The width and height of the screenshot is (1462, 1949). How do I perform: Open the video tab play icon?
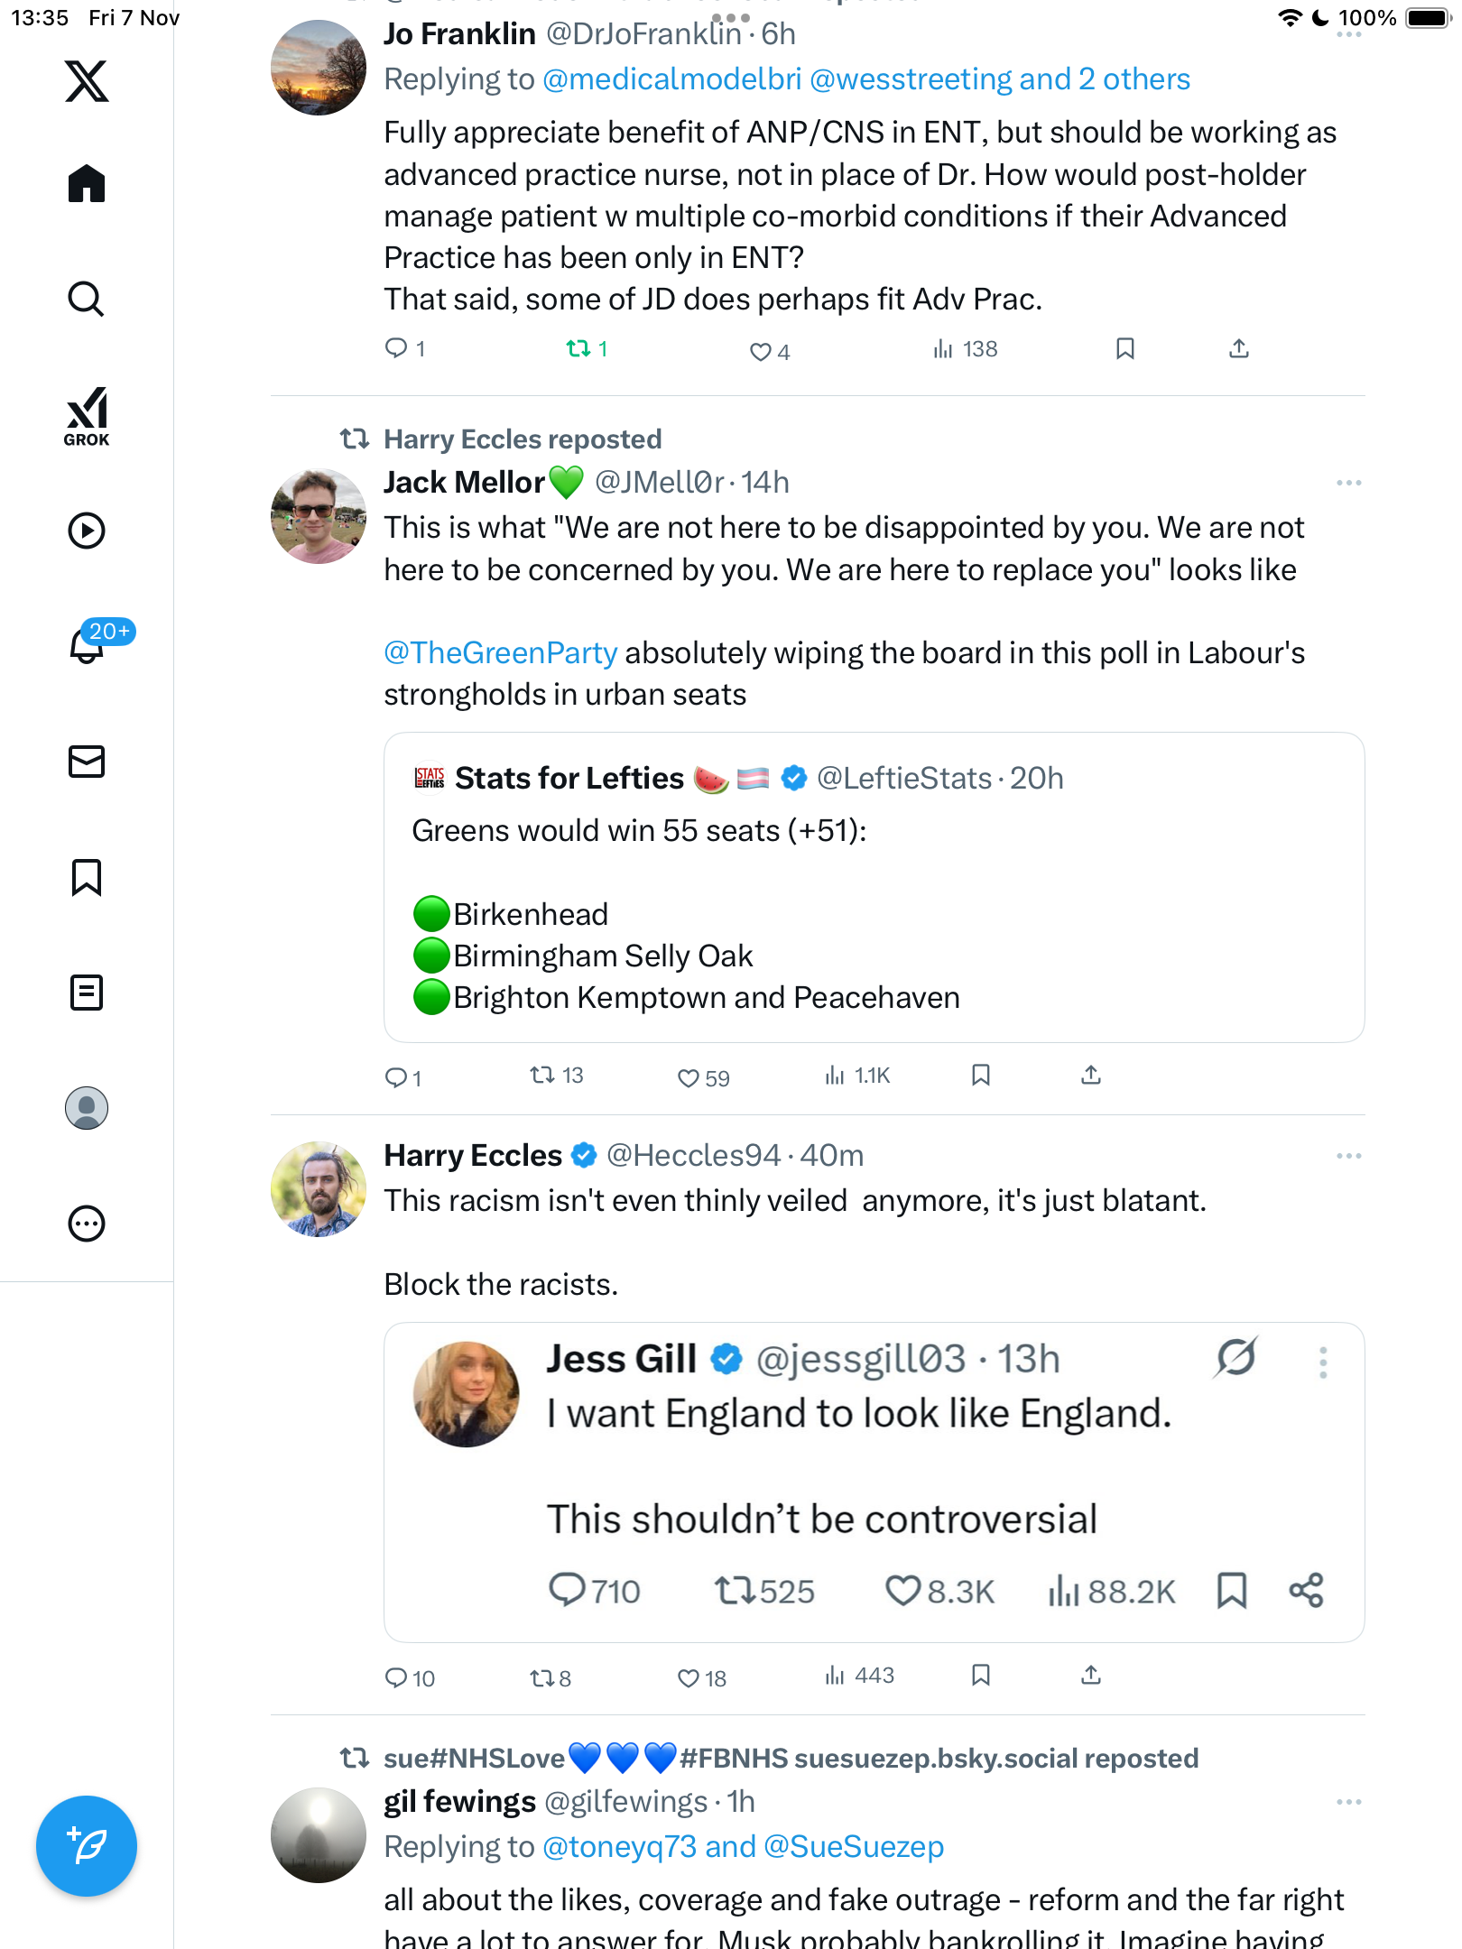click(x=87, y=531)
